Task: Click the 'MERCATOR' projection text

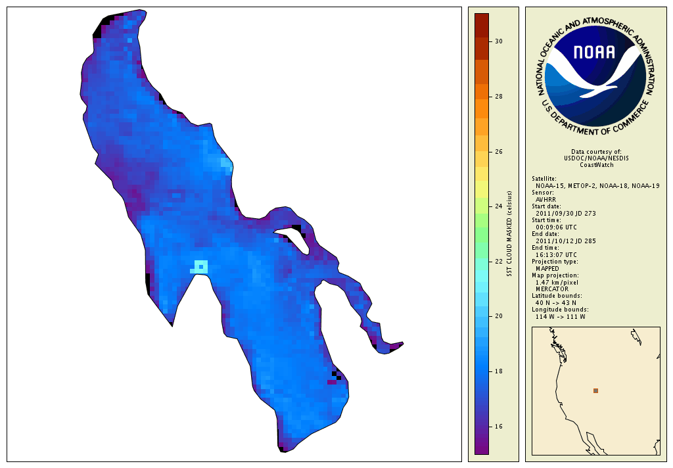Action: click(x=552, y=289)
